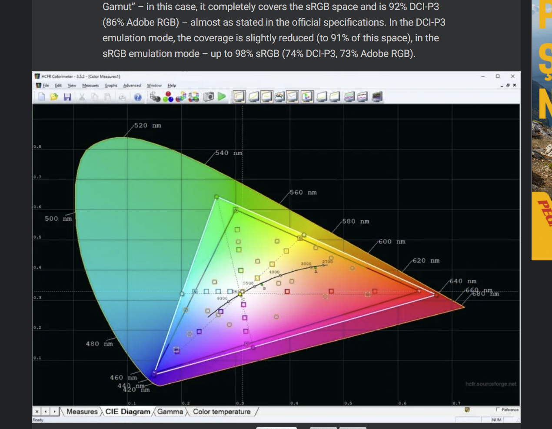This screenshot has height=429, width=552.
Task: Click the tab strip right arrow button
Action: 55,411
